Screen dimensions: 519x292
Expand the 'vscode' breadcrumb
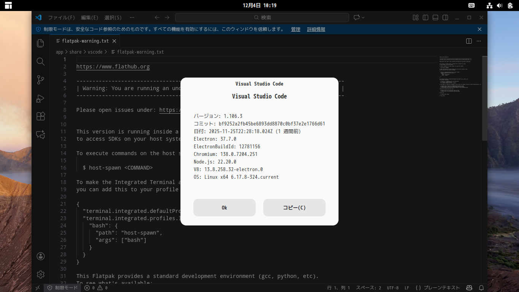pyautogui.click(x=95, y=52)
